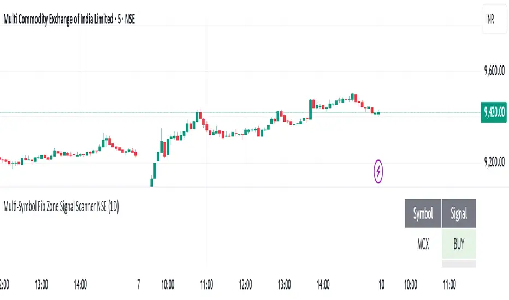Click the most recent candle on chart
The width and height of the screenshot is (509, 300).
coord(378,113)
